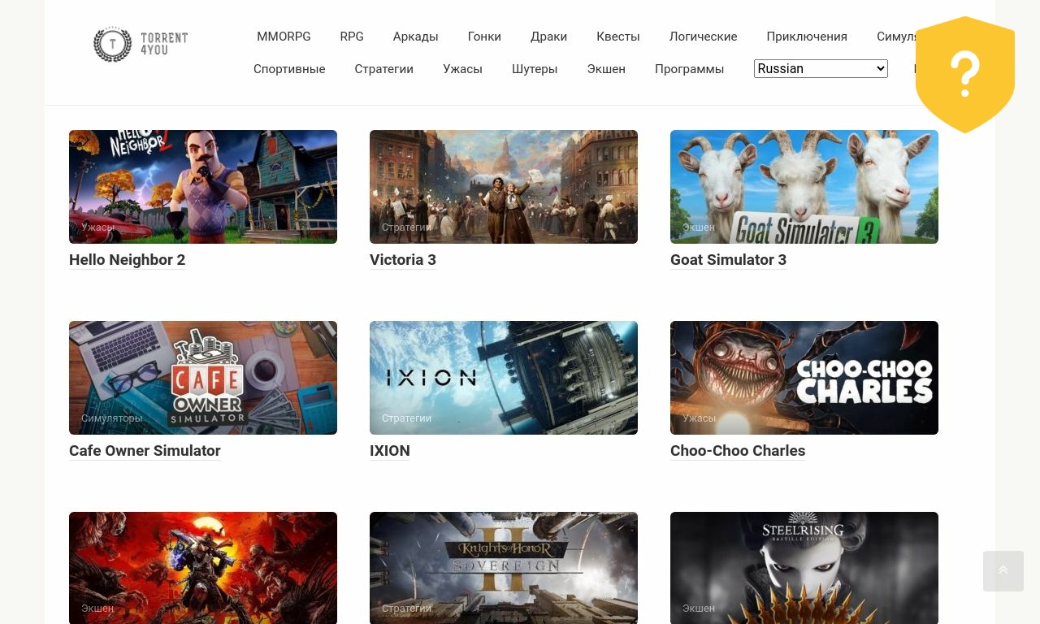Click Симуляторы tag on Cafe Owner Simulator
Viewport: 1040px width, 624px height.
coord(111,418)
